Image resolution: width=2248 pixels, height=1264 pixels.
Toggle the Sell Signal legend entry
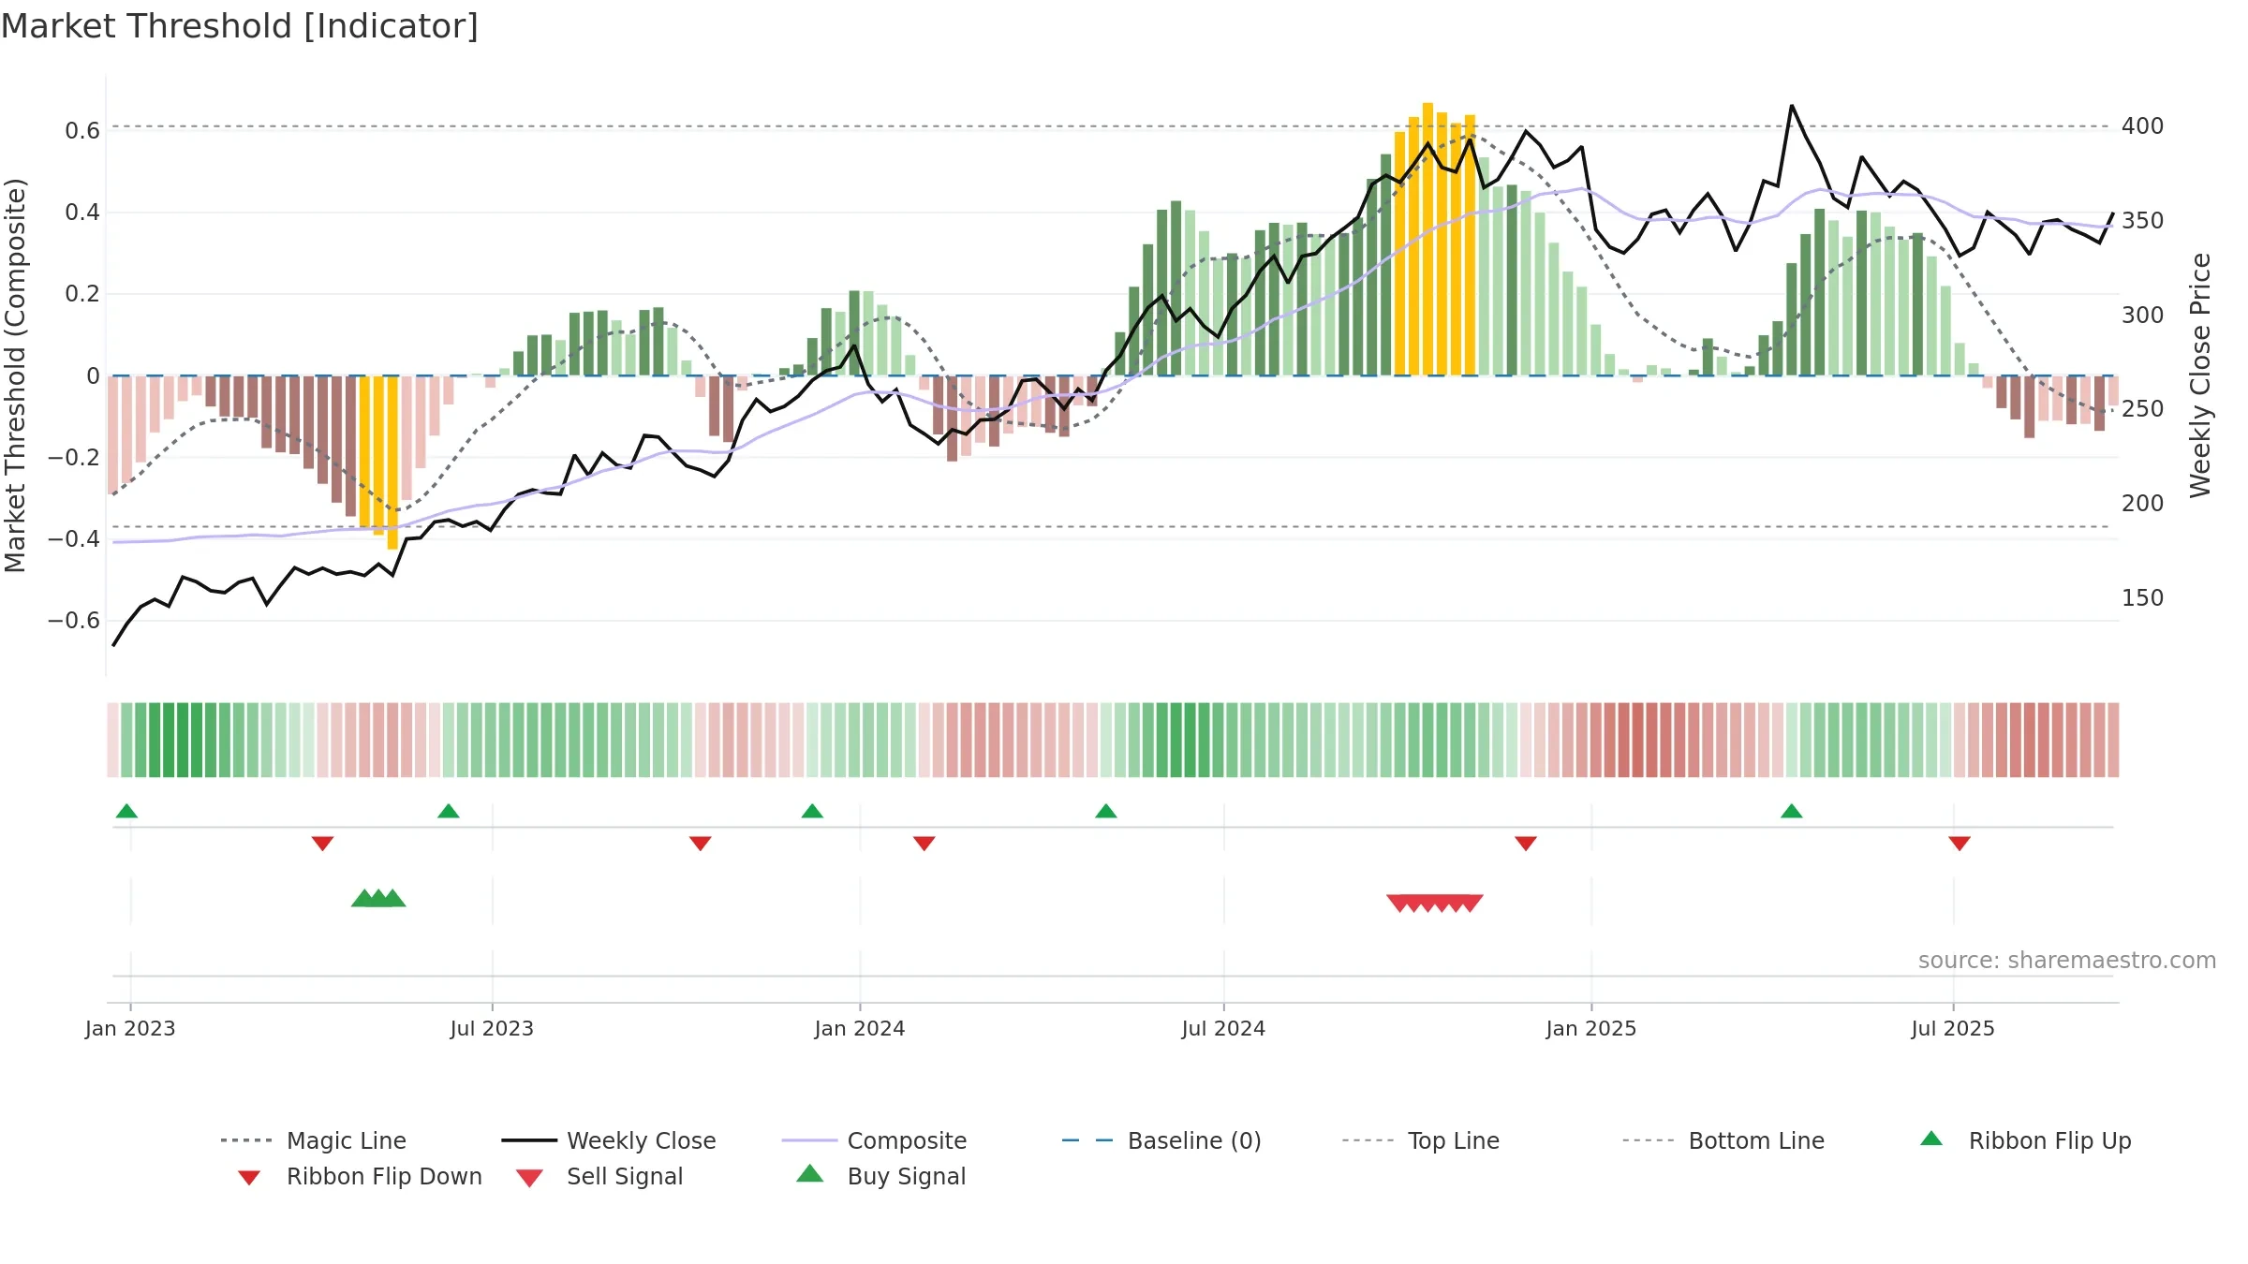point(599,1176)
